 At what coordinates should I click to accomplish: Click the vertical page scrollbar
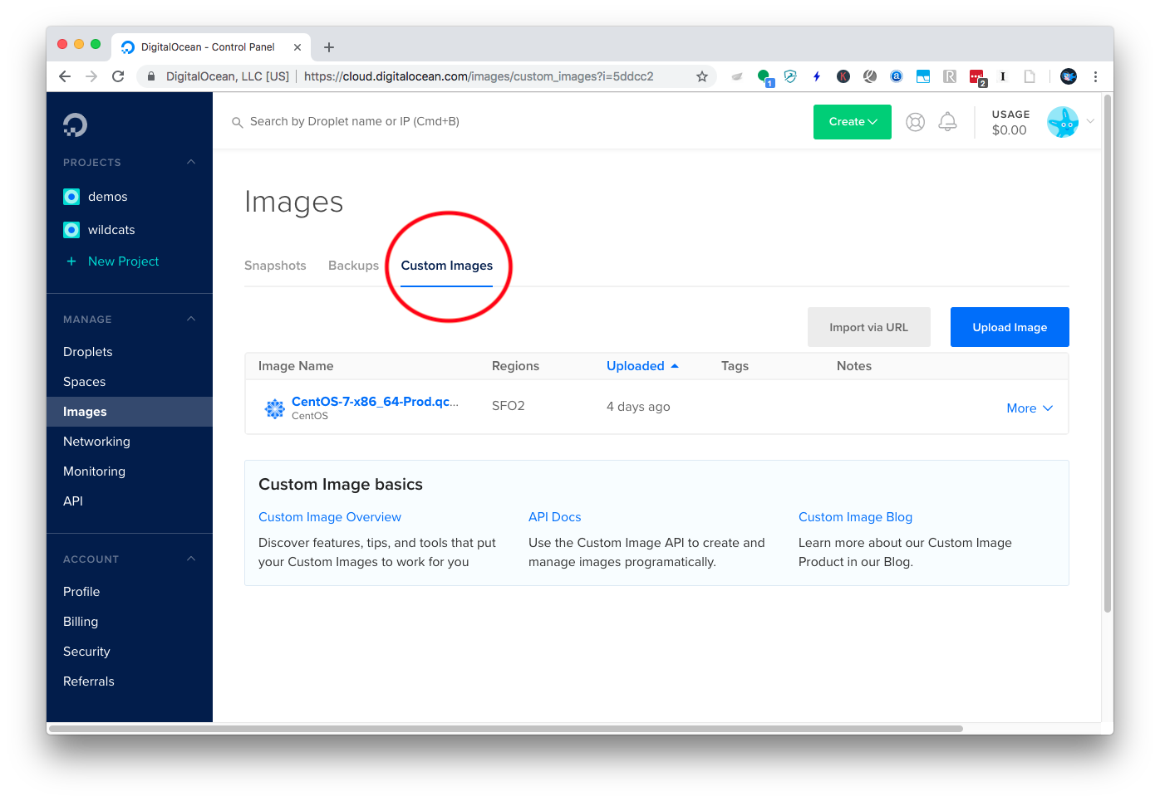[1108, 354]
